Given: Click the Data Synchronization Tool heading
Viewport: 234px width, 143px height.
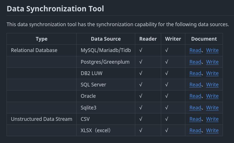Looking at the screenshot, I should click(x=55, y=9).
